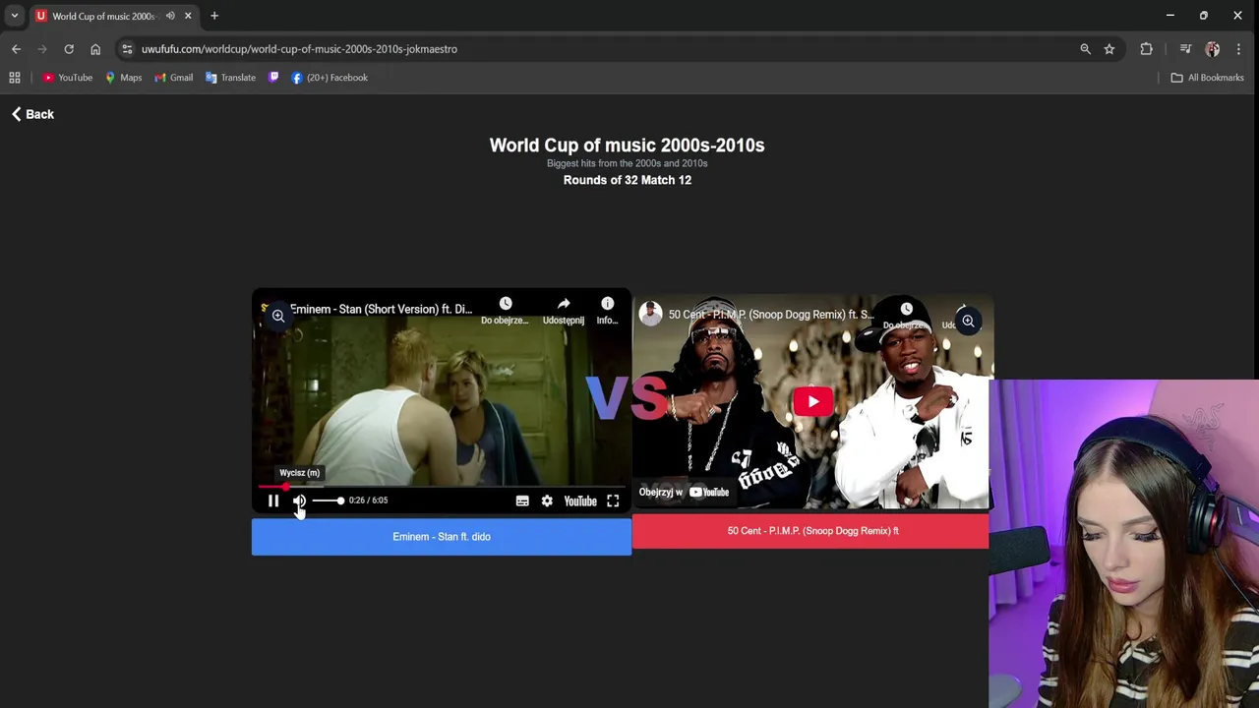Image resolution: width=1259 pixels, height=708 pixels.
Task: Click Watch later clock on Eminem video
Action: 506,310
